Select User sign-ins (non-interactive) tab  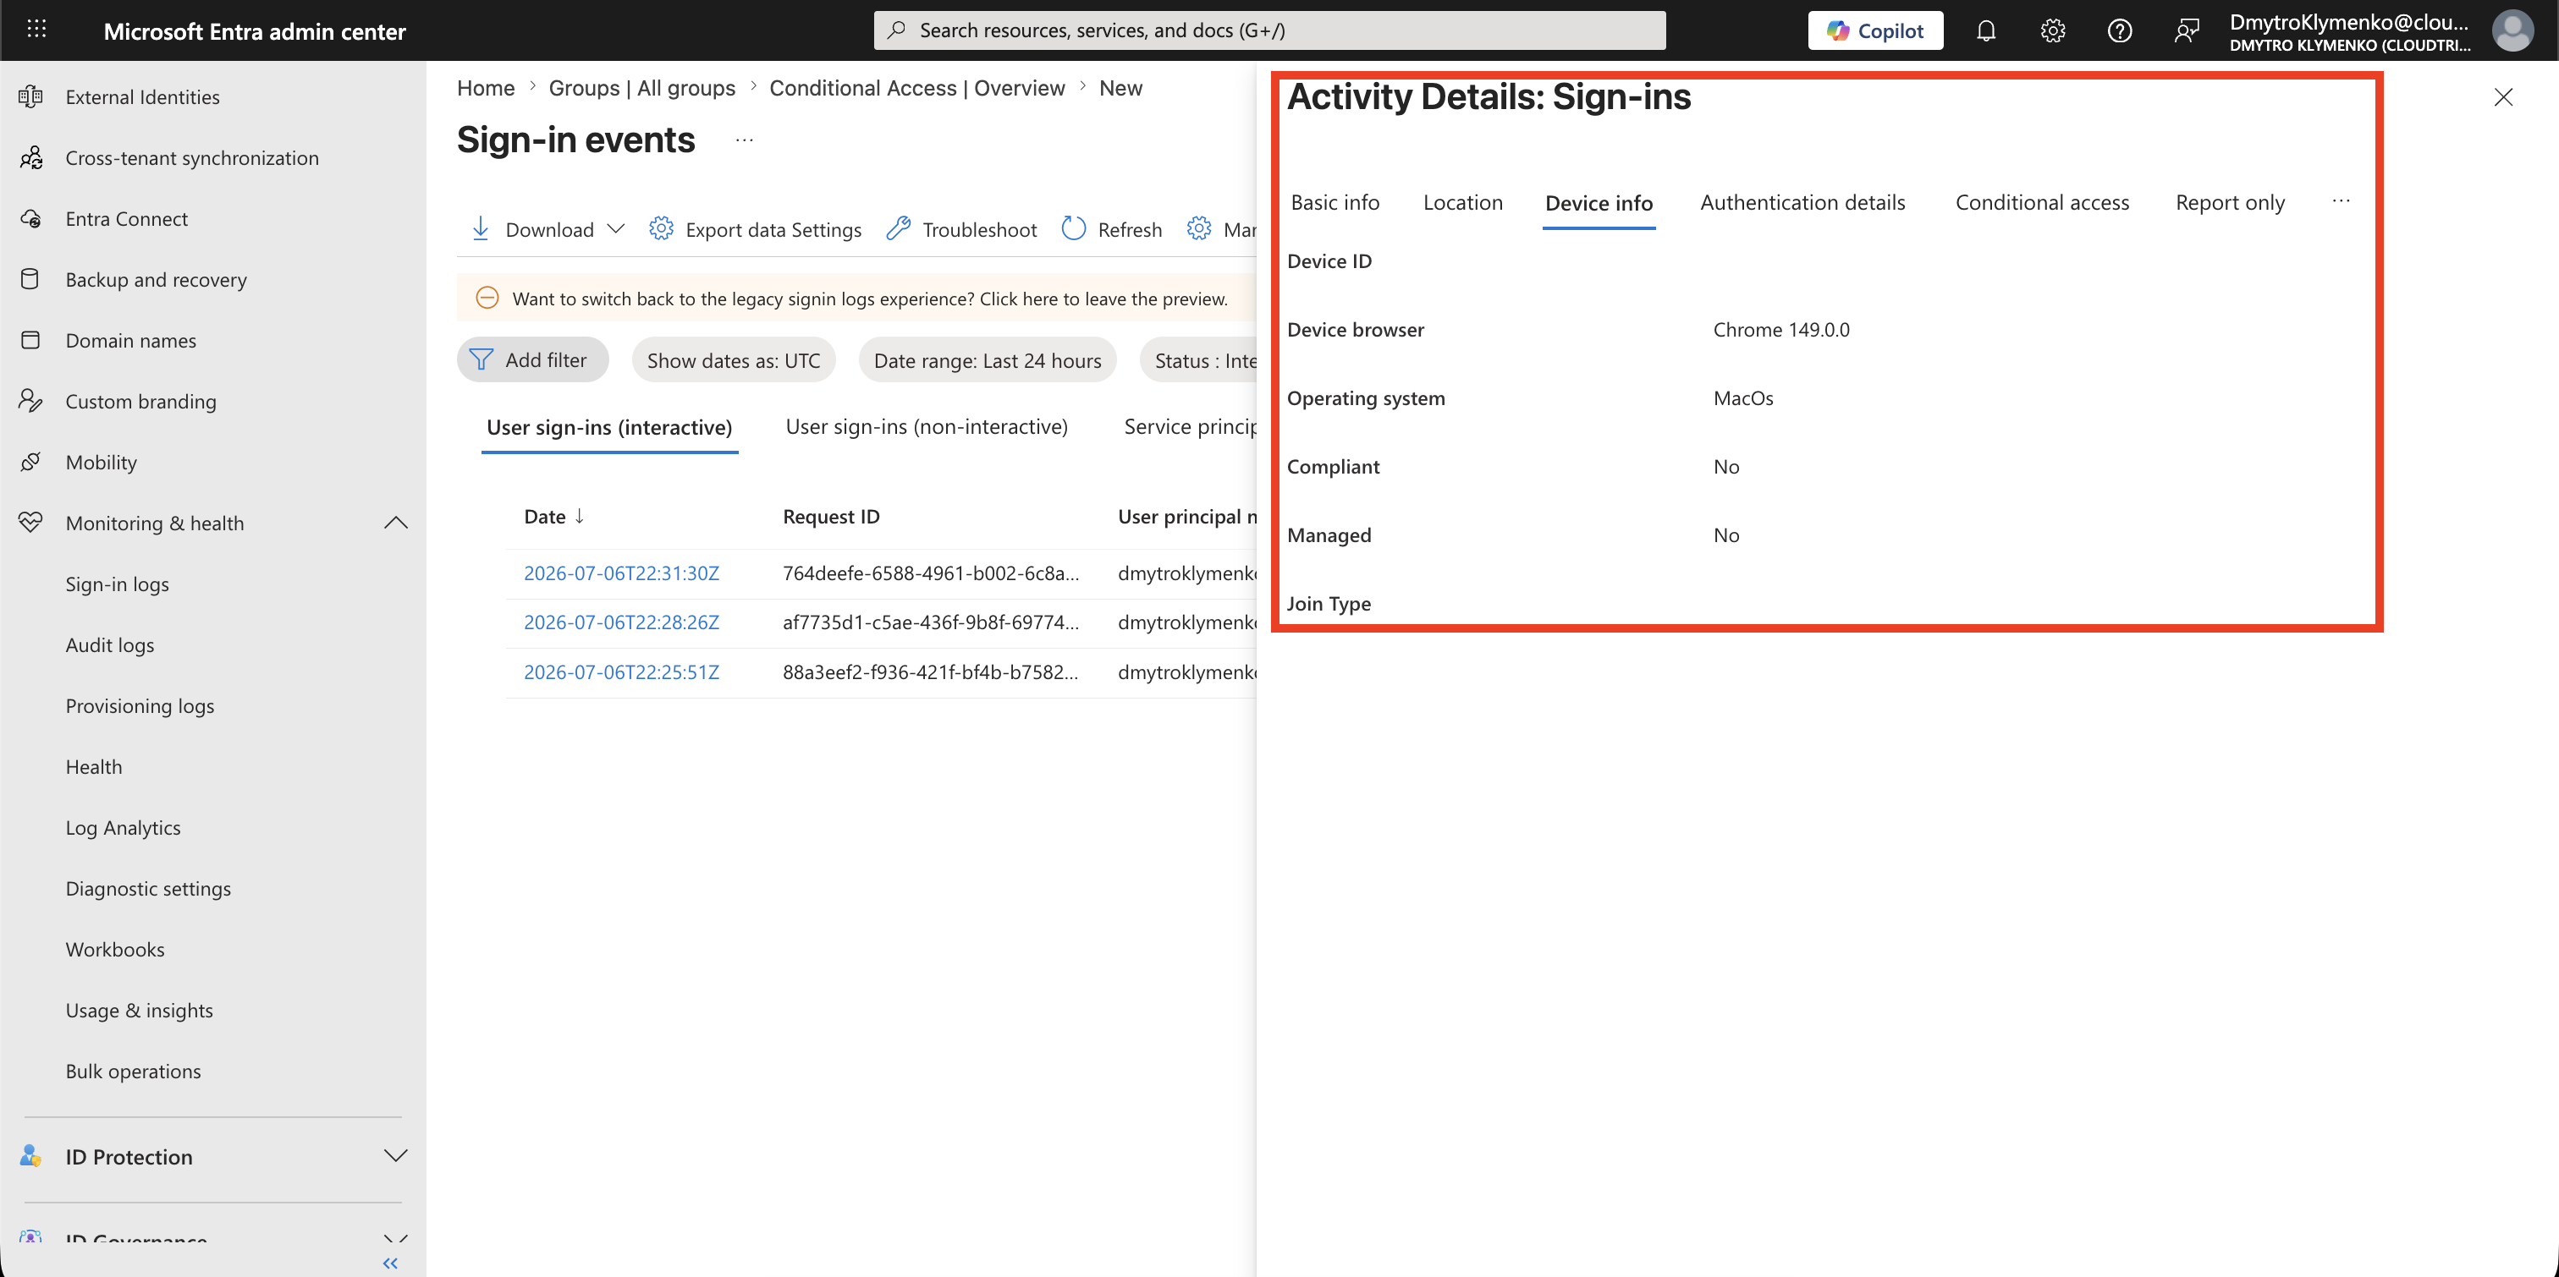click(x=927, y=427)
